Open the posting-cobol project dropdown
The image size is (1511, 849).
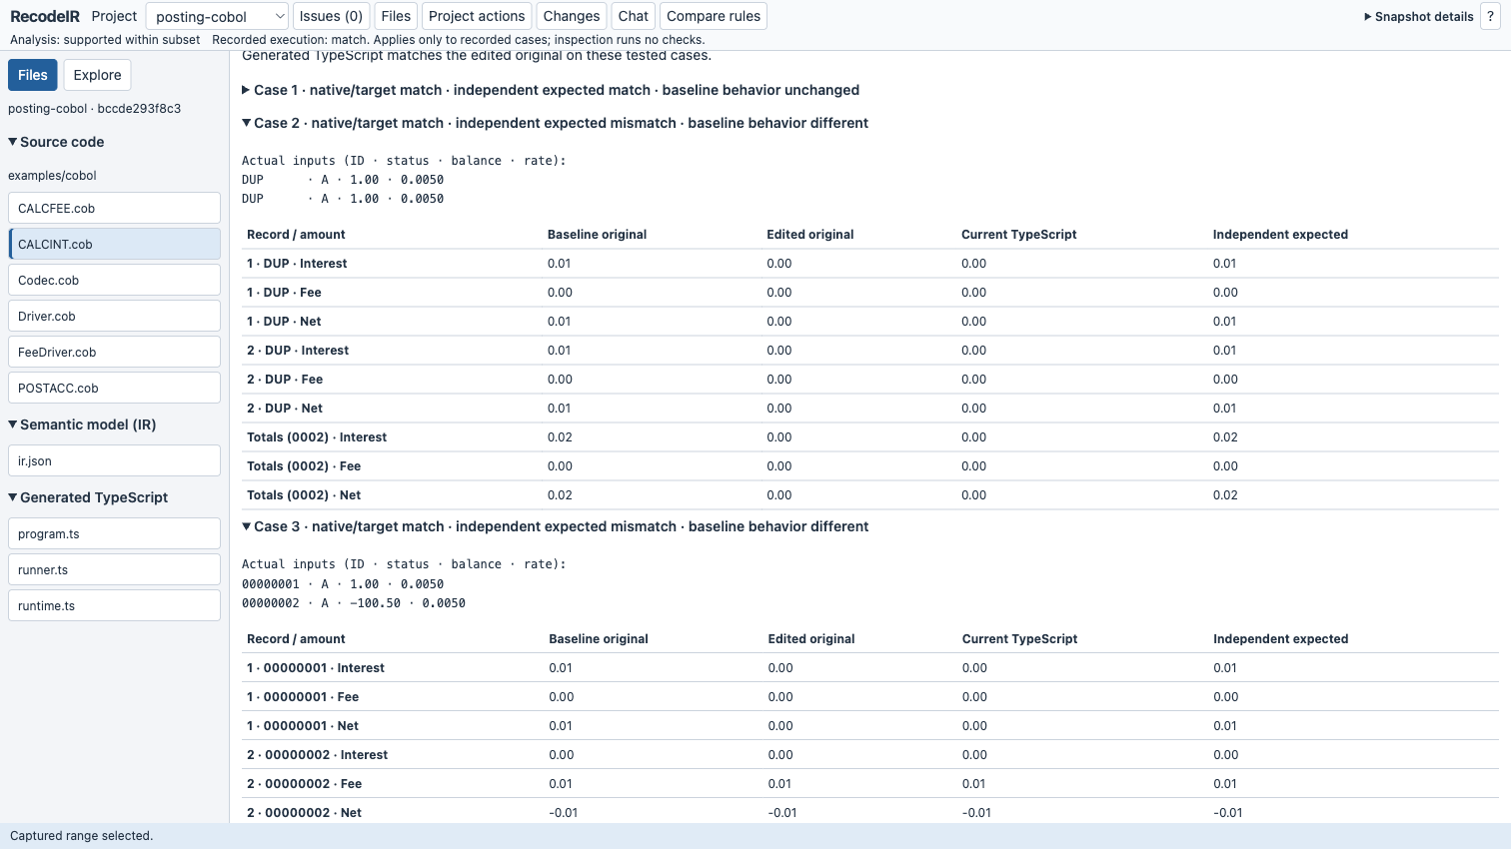pos(217,16)
